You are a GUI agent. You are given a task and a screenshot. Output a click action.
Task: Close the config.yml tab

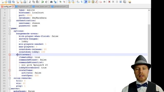point(13,6)
